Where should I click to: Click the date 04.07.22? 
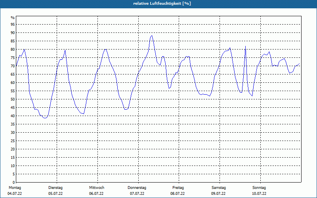click(15, 194)
